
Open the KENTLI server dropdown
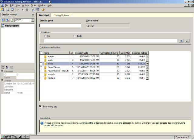click(x=33, y=20)
